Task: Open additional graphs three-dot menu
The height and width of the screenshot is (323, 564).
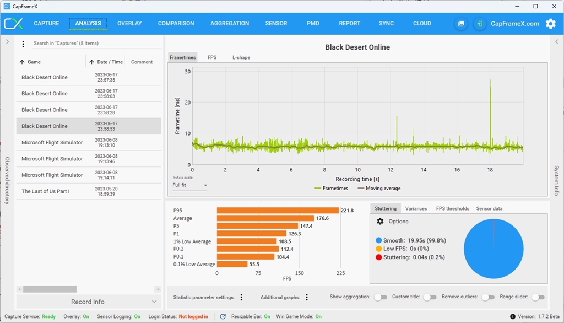Action: (x=307, y=297)
